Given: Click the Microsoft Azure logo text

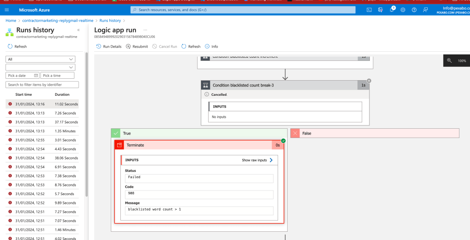Looking at the screenshot, I should 34,10.
